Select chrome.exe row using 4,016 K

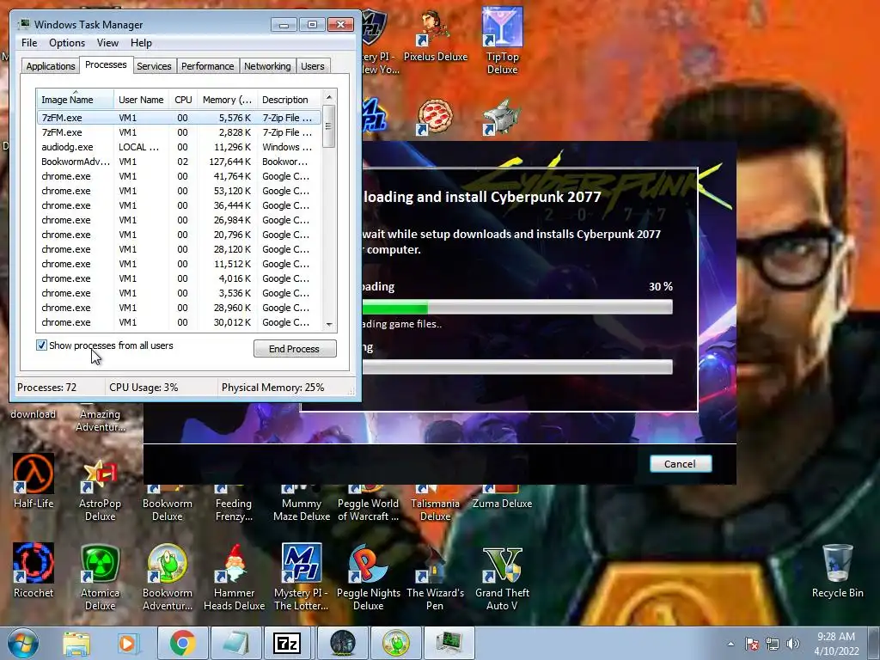pyautogui.click(x=179, y=278)
